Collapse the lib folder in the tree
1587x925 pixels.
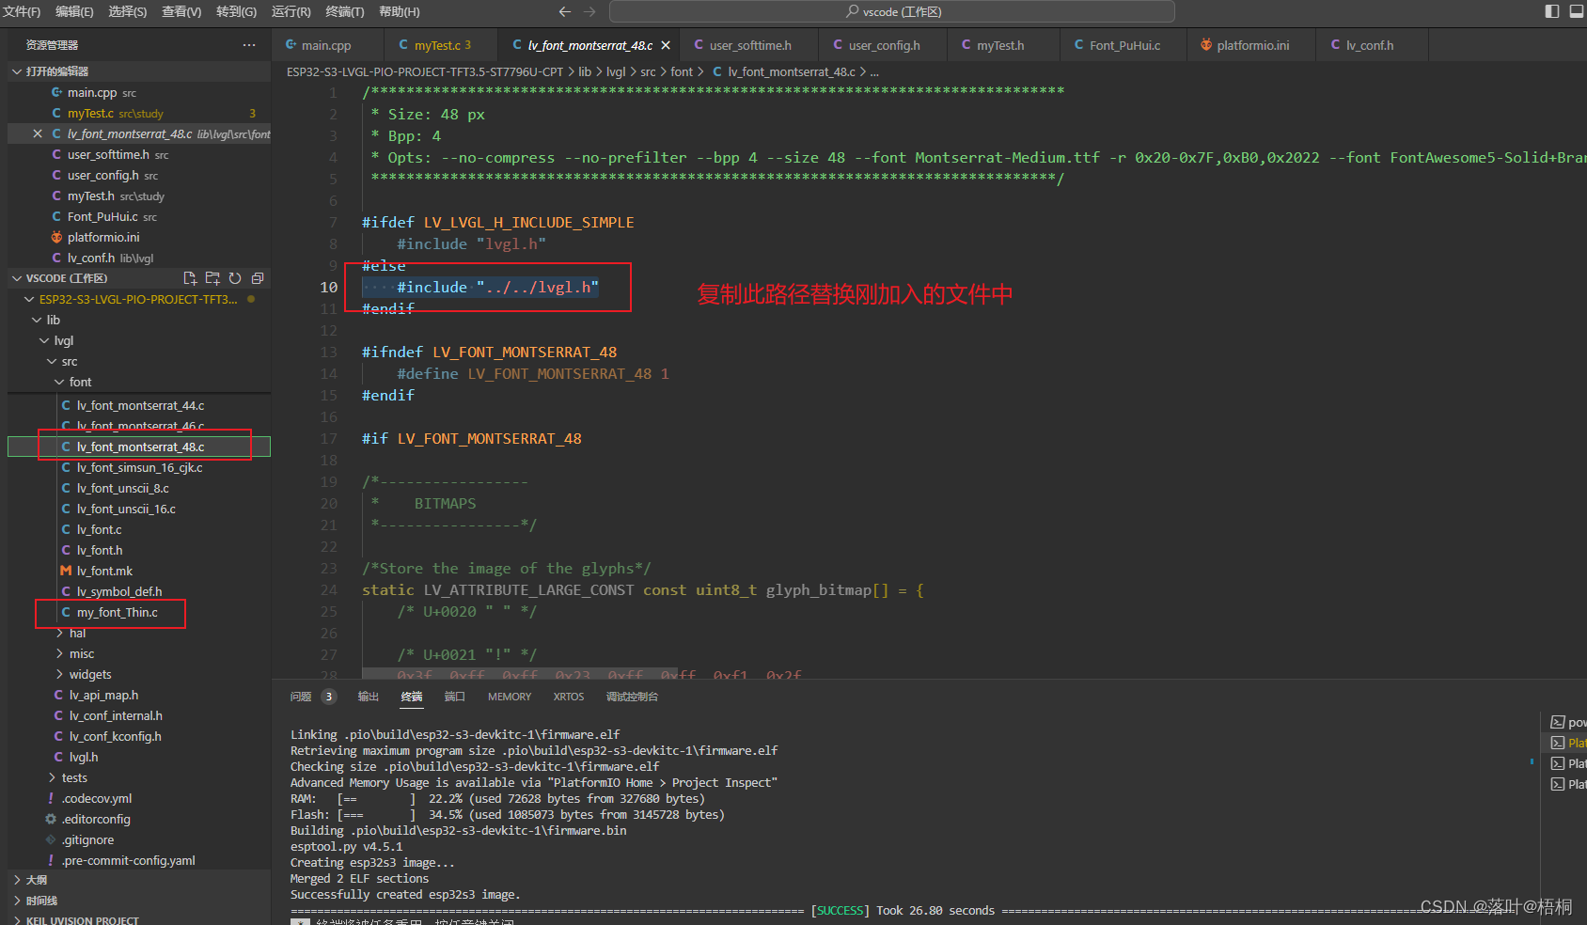(139, 320)
